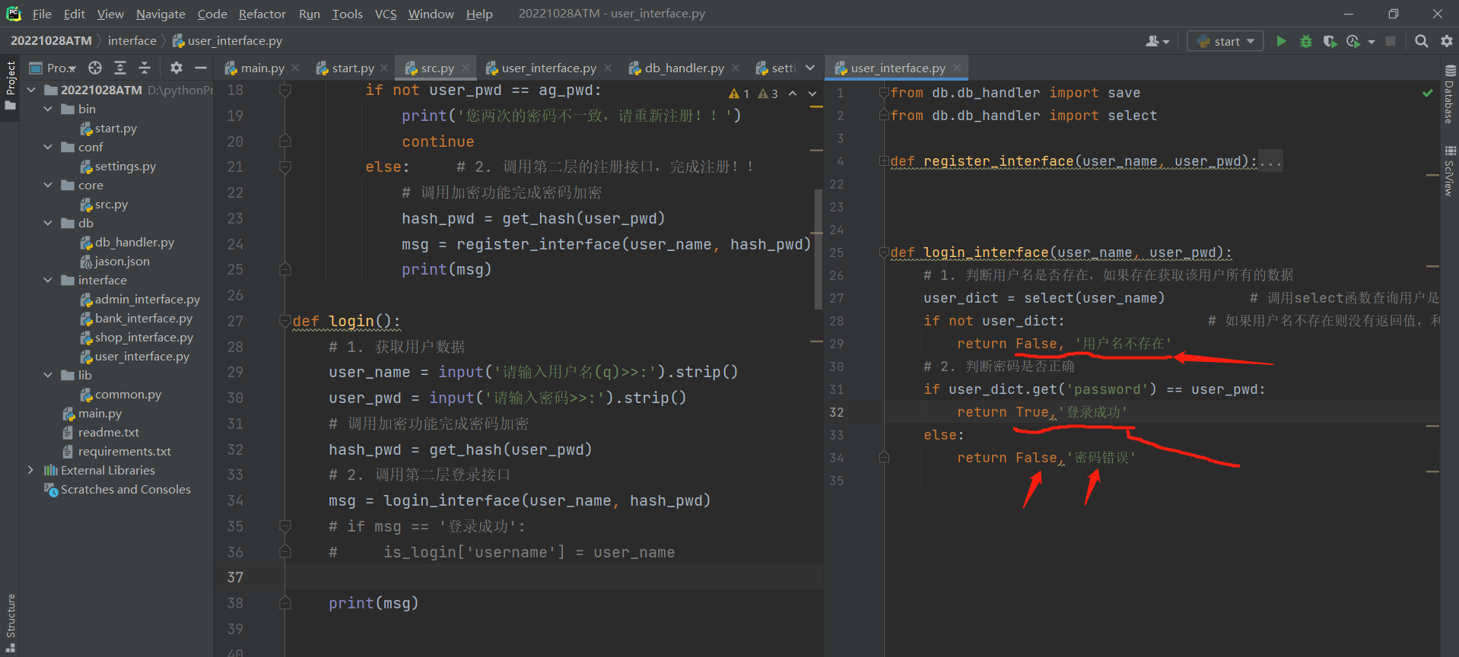Open the Database tool window
This screenshot has height=657, width=1459.
(x=1449, y=94)
